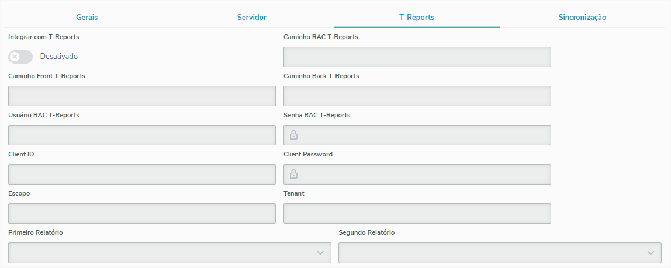Click the lock icon in Senha RAC T-Reports
671x268 pixels.
point(294,135)
